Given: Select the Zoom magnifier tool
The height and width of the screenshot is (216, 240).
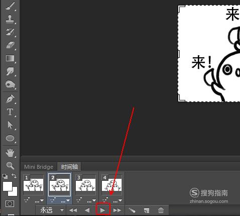Looking at the screenshot, I should coord(10,165).
